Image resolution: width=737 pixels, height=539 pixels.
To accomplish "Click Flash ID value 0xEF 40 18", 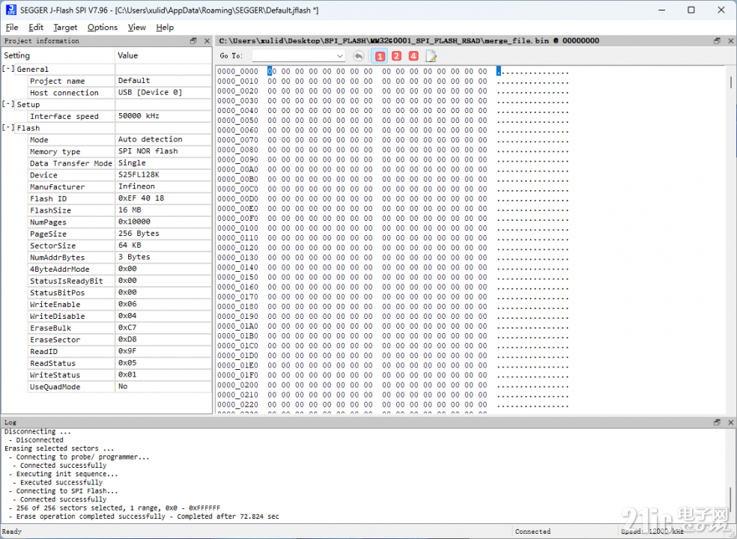I will tap(141, 198).
